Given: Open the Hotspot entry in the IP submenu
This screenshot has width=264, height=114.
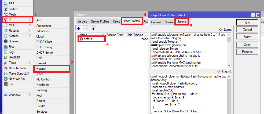Looking at the screenshot, I should coord(52,69).
